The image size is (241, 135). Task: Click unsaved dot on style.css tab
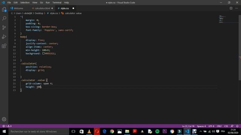[x=73, y=8]
